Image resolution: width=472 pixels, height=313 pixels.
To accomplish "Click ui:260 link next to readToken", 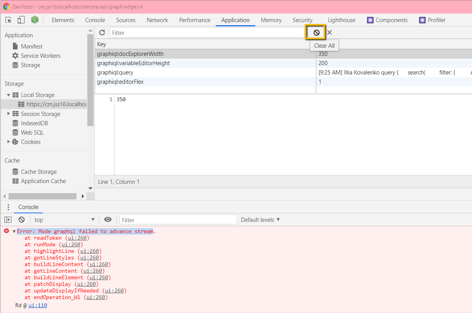I will coord(77,238).
